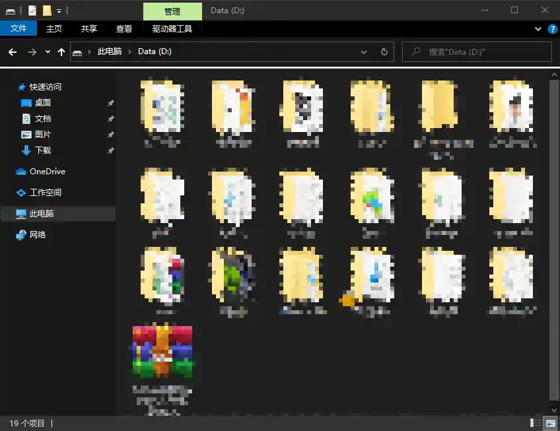
Task: Expand the ribbon using the chevron
Action: [x=538, y=29]
